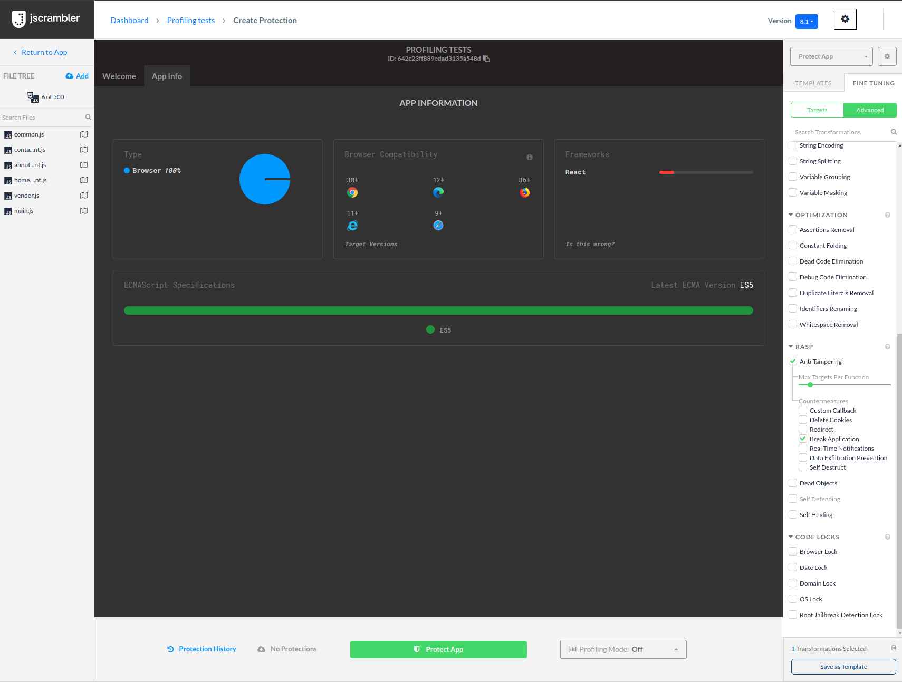Click the Jscrambler shield logo
The width and height of the screenshot is (902, 682).
(19, 19)
